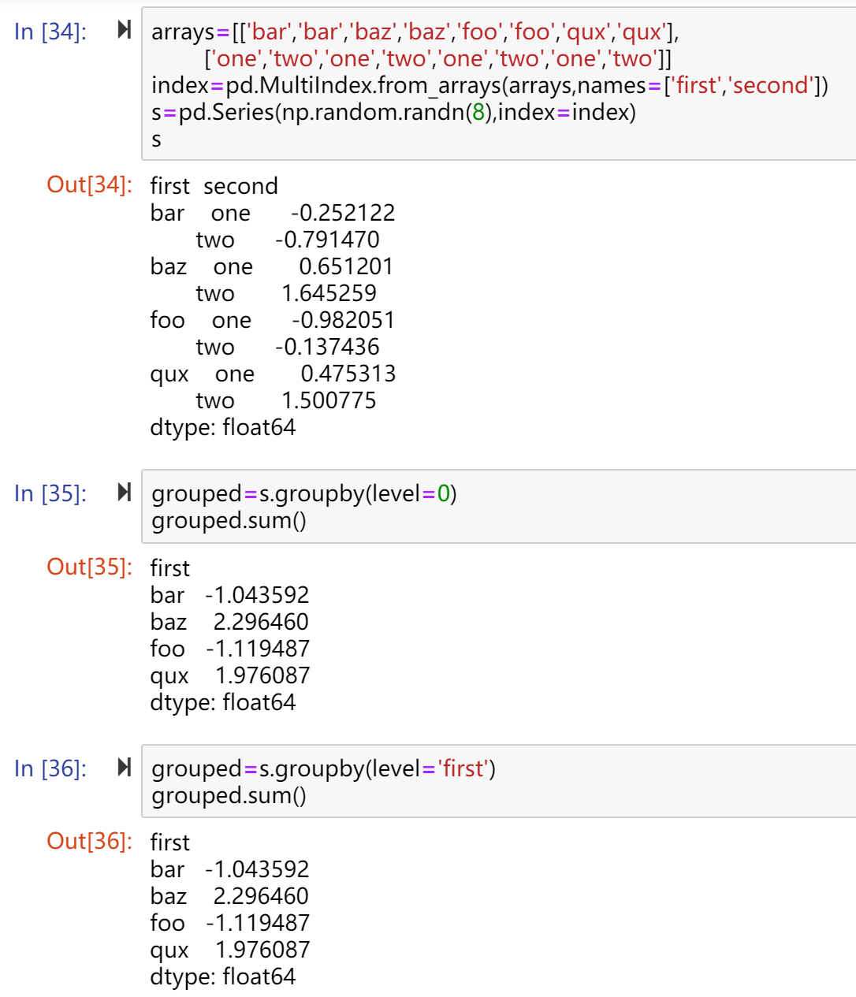Image resolution: width=856 pixels, height=997 pixels.
Task: Click into the code cell defining arrays
Action: 499,84
